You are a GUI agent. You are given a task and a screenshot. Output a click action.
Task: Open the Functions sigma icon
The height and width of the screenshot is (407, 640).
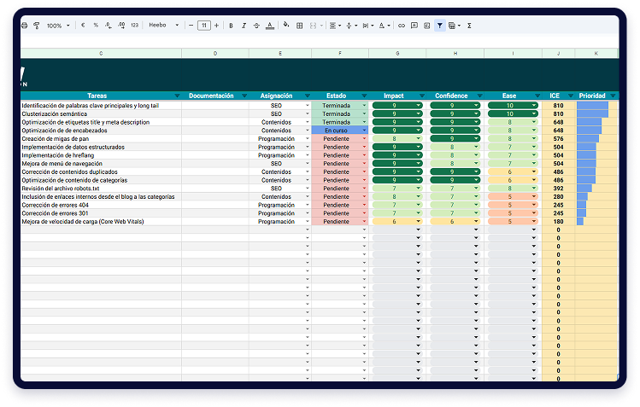(469, 26)
